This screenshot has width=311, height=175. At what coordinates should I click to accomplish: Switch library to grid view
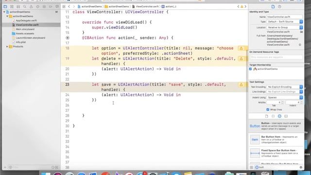tap(251, 167)
